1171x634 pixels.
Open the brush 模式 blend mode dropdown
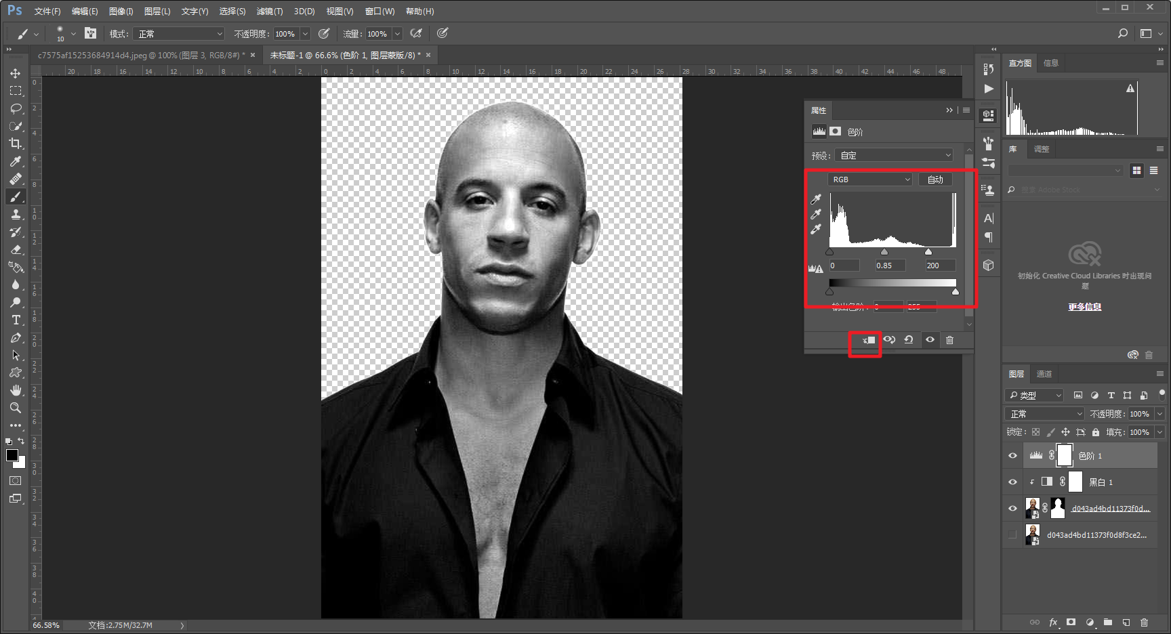point(178,34)
